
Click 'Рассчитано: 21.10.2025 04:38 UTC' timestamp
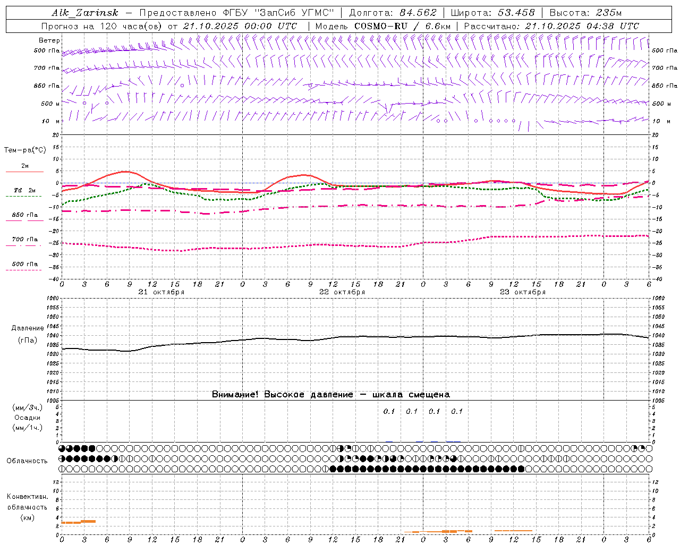click(x=551, y=26)
